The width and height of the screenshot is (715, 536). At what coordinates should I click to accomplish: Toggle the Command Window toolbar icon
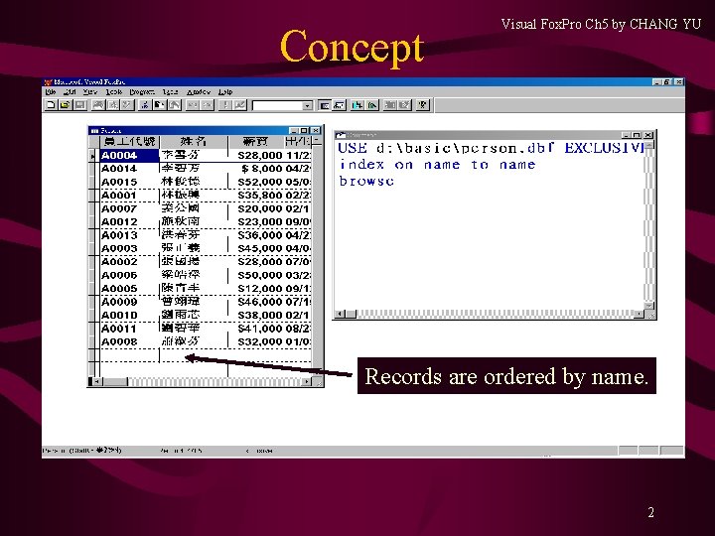(324, 105)
